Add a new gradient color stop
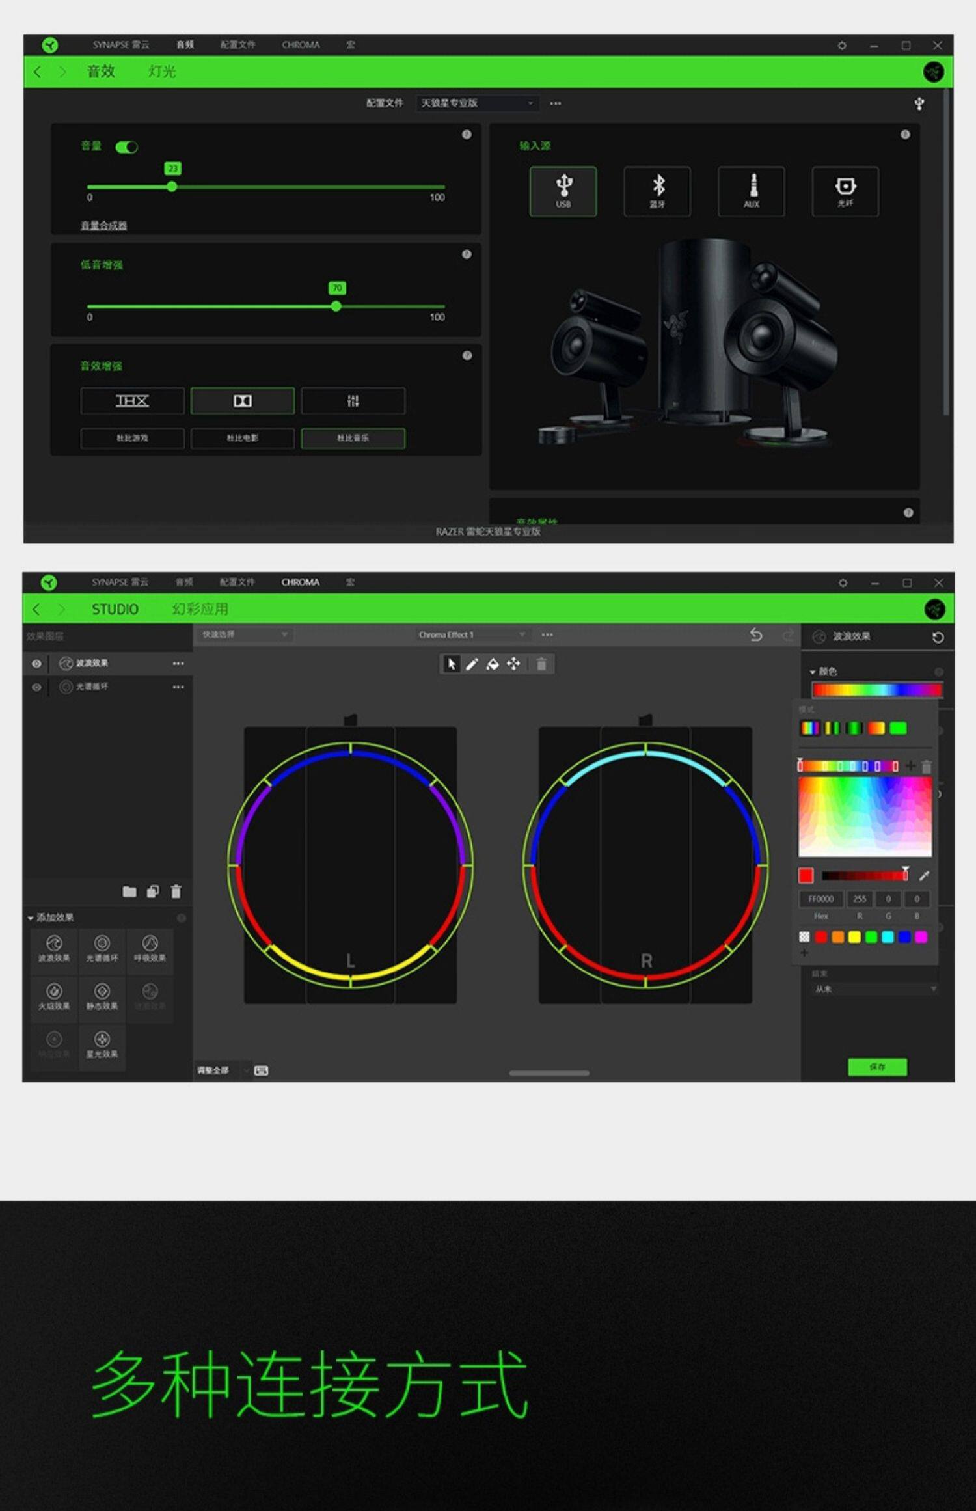The image size is (976, 1511). tap(910, 766)
